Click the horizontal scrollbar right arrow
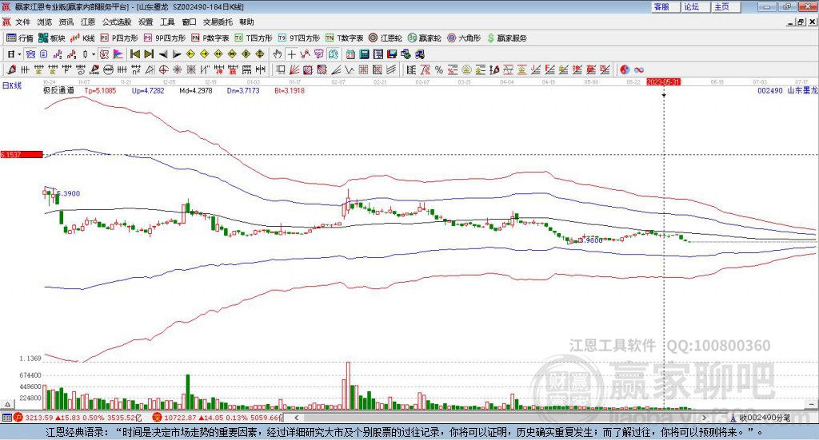 pos(704,418)
